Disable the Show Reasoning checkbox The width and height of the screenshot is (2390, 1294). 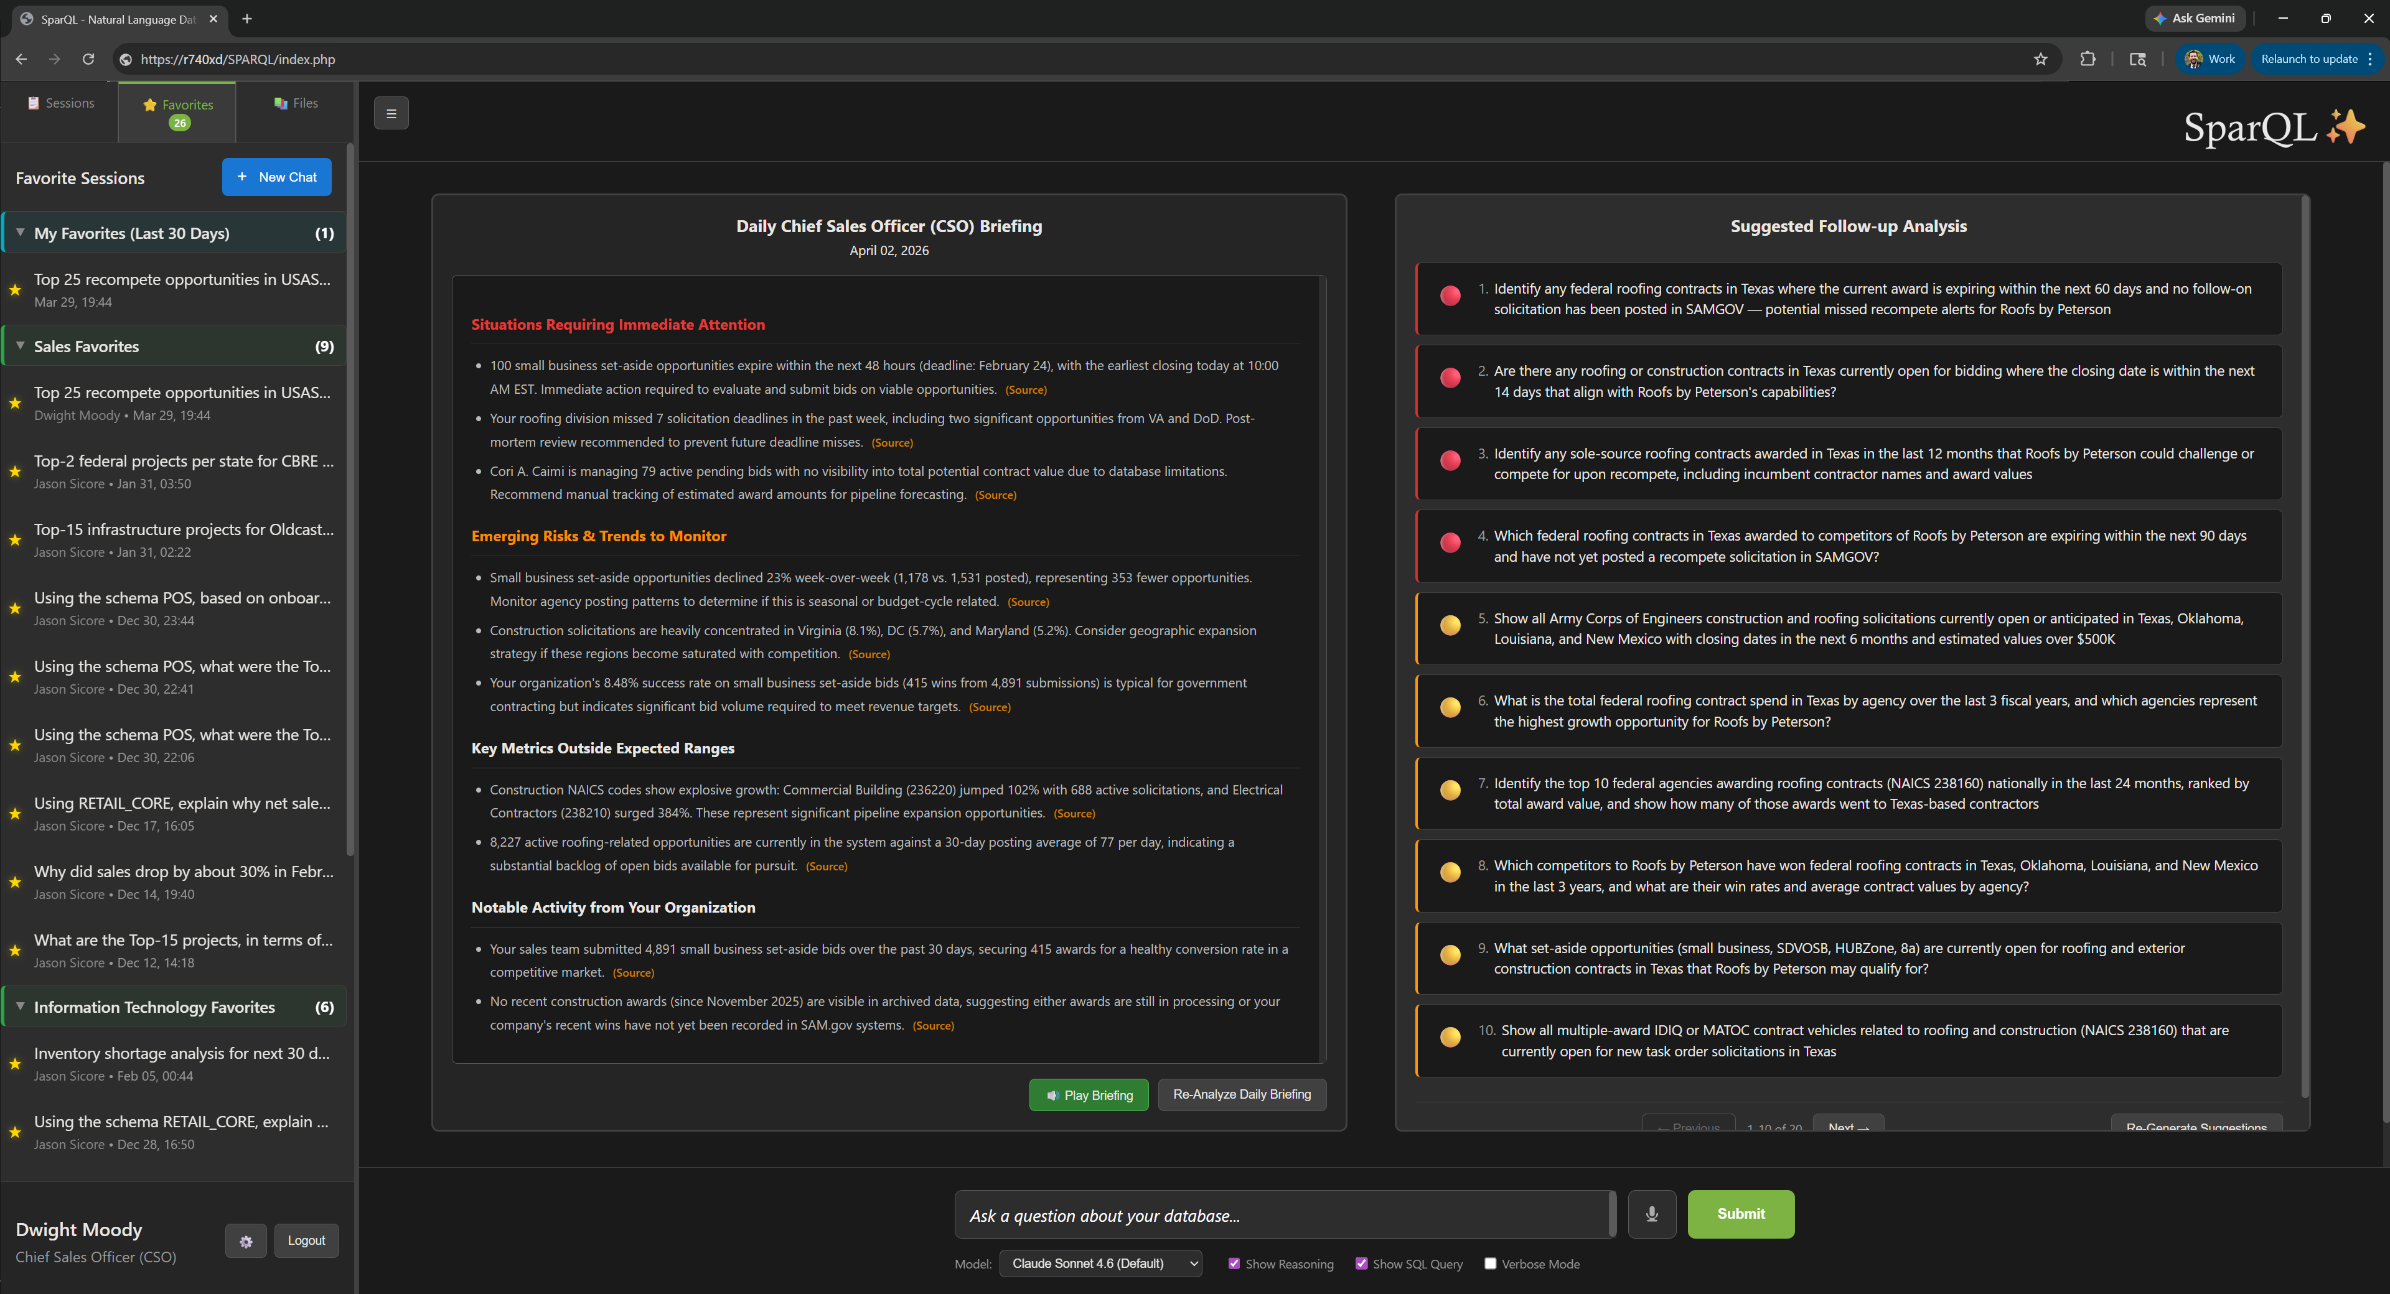(x=1234, y=1264)
